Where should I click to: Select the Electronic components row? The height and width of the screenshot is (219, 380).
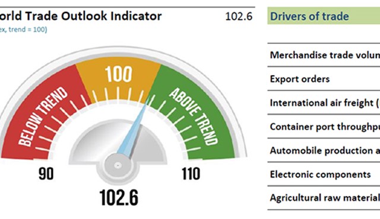pyautogui.click(x=324, y=174)
